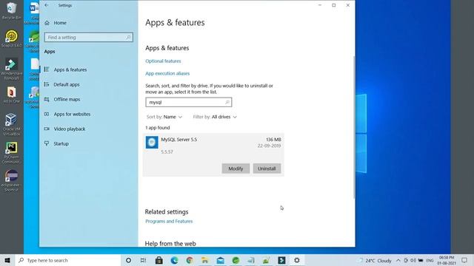Viewport: 474px width, 266px height.
Task: Open Startup apps settings
Action: [61, 143]
